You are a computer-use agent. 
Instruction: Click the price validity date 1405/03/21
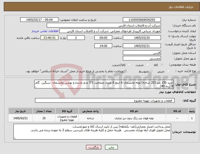pyautogui.click(x=142, y=46)
